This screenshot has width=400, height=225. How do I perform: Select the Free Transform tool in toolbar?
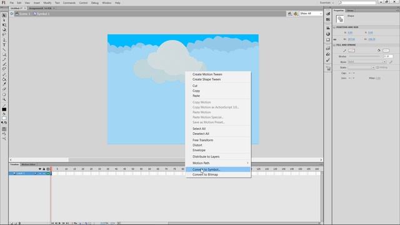point(4,25)
